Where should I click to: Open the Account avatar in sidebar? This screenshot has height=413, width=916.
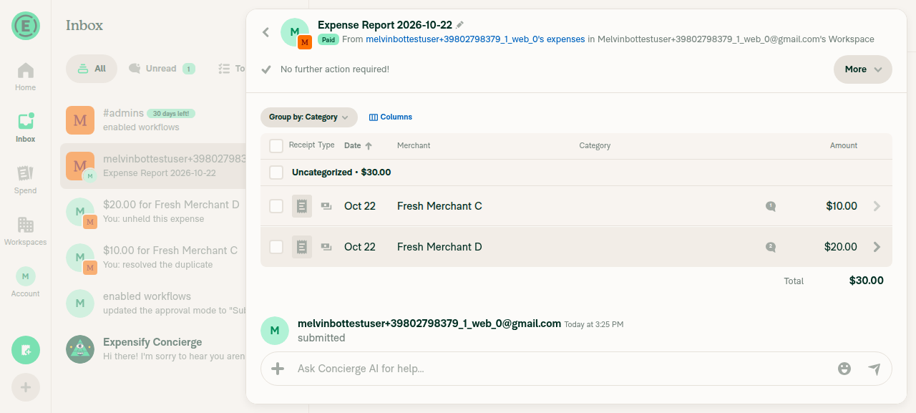tap(25, 282)
